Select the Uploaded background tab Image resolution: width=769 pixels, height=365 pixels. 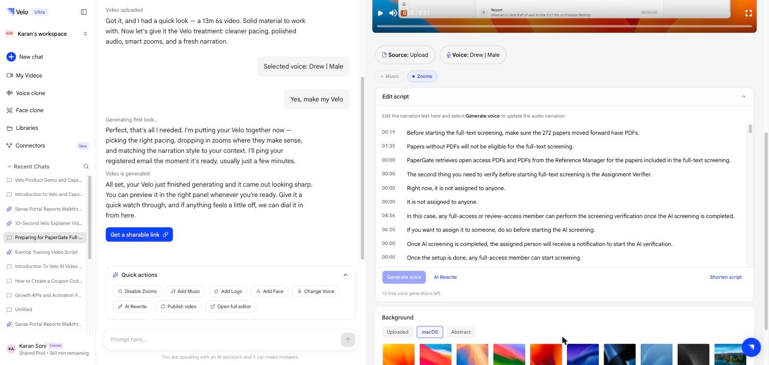tap(397, 332)
